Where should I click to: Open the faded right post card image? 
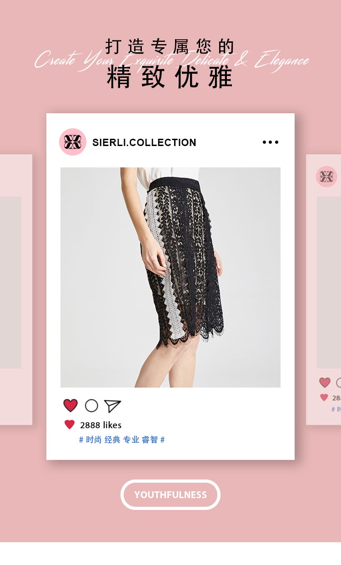(x=329, y=282)
